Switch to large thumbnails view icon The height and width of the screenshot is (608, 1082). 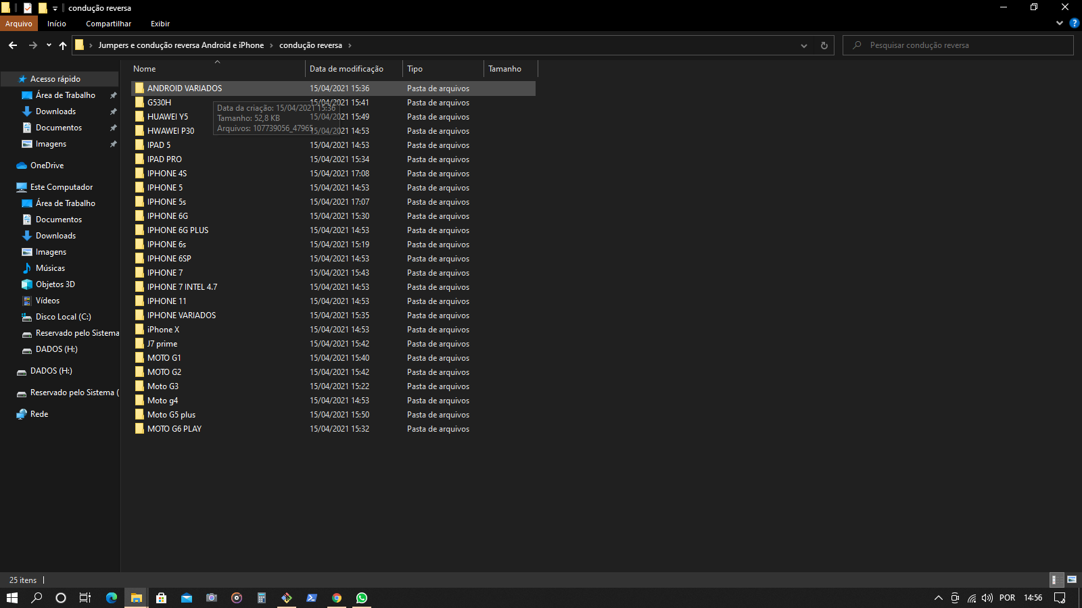tap(1072, 580)
